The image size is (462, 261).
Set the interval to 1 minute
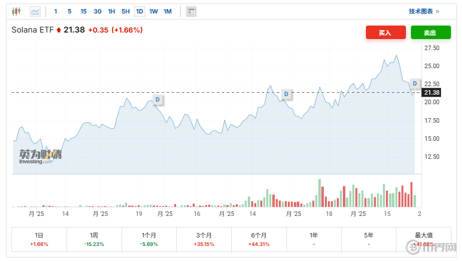pos(56,11)
